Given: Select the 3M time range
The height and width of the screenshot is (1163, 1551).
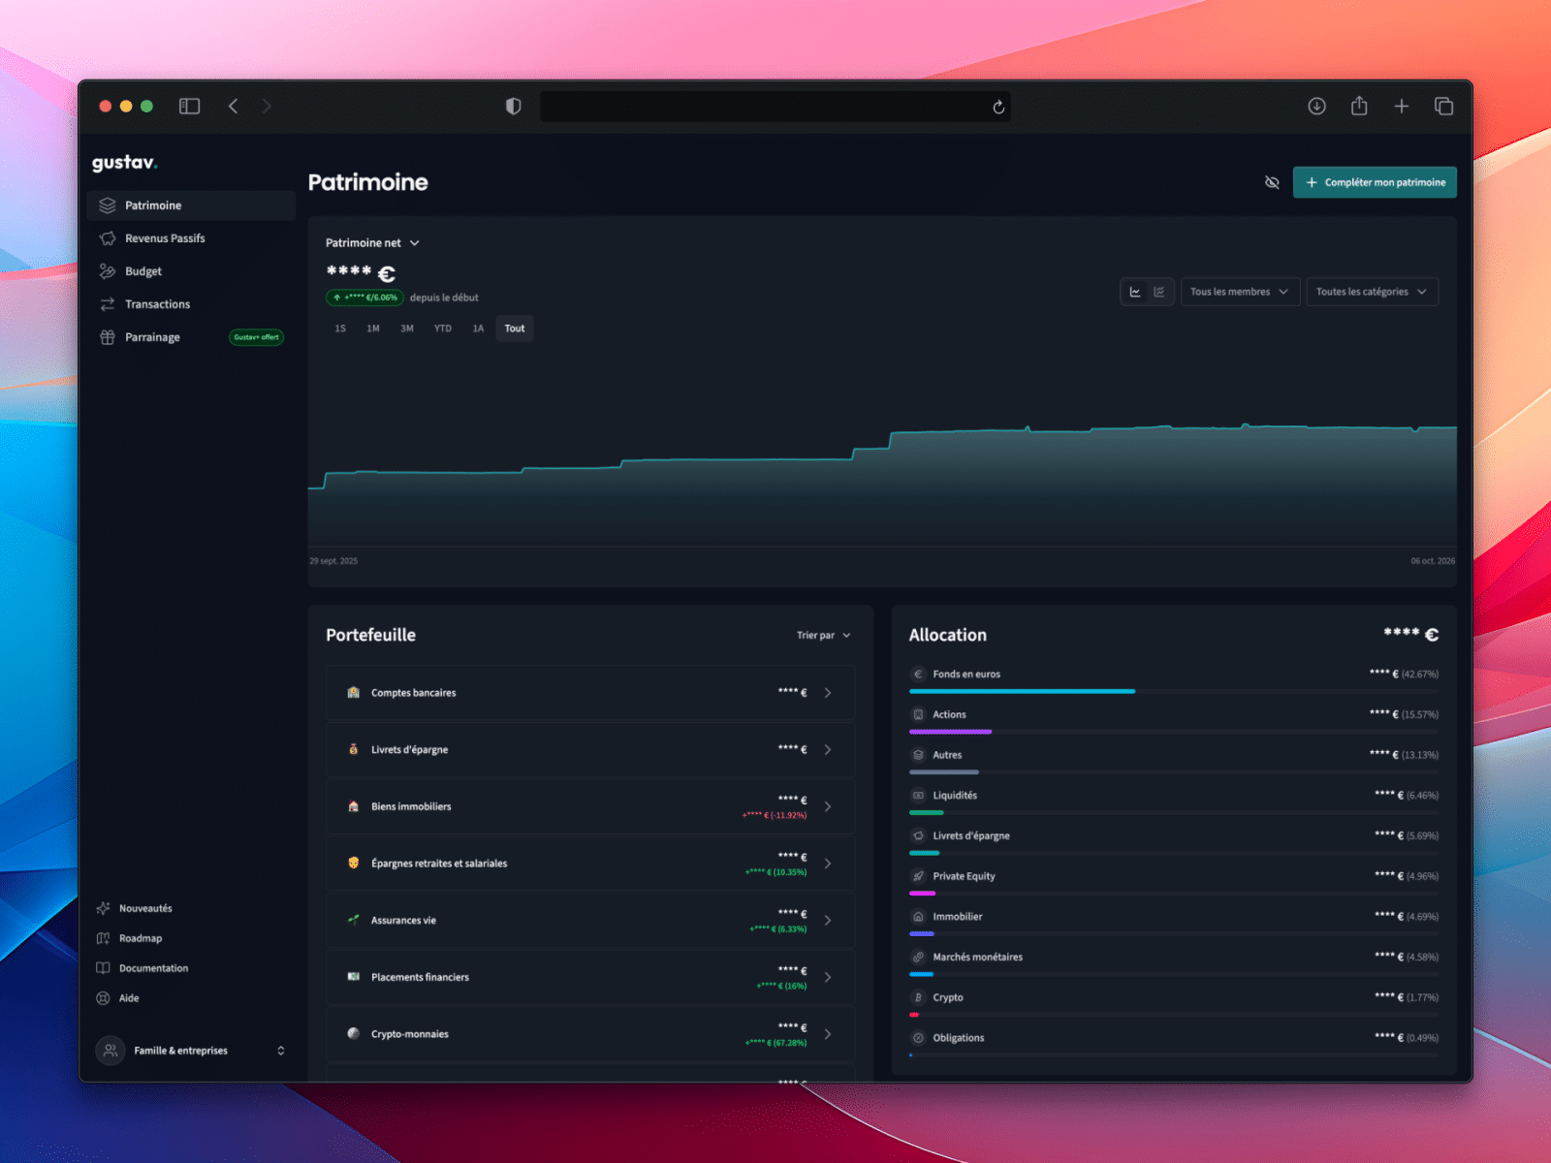Looking at the screenshot, I should [407, 329].
